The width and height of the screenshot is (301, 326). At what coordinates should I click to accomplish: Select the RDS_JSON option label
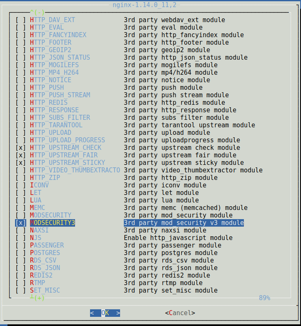pos(45,268)
